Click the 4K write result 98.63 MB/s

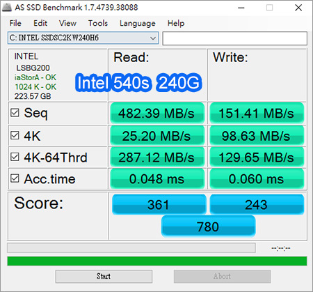coord(257,136)
